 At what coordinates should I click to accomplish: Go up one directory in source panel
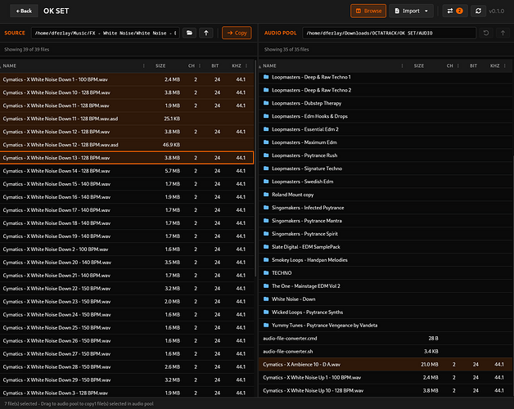click(206, 33)
